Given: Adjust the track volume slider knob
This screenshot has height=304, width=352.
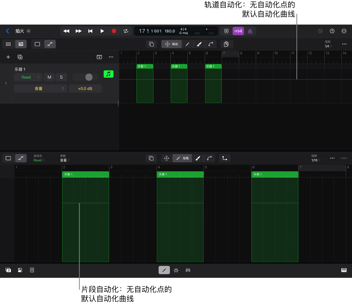Looking at the screenshot, I should [x=89, y=77].
